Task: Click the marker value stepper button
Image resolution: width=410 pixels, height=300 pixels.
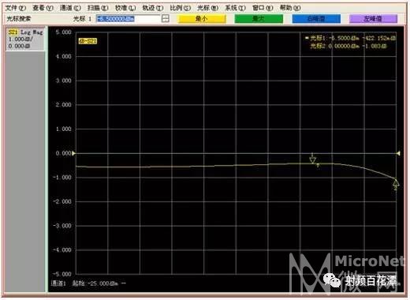Action: (166, 18)
